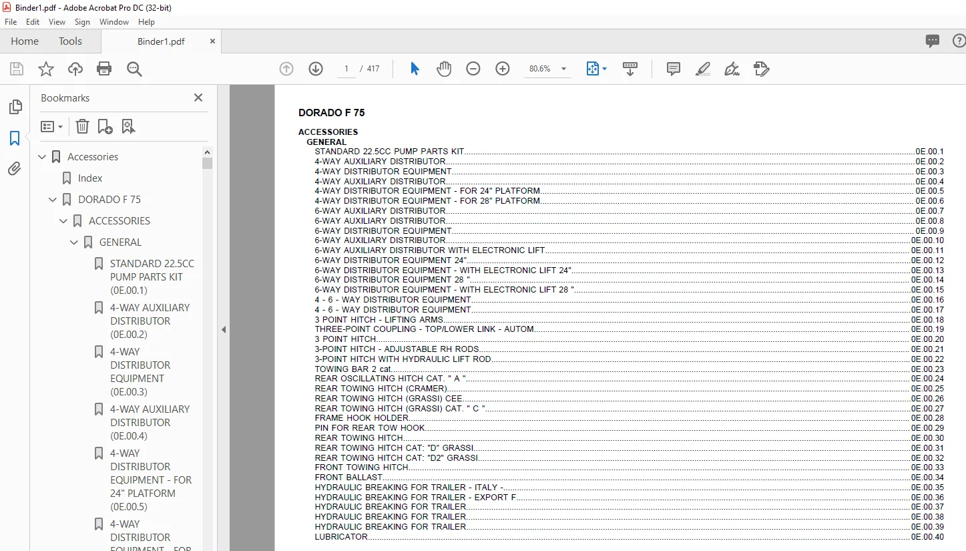Open the zoom level dropdown
The image size is (966, 551).
point(563,69)
